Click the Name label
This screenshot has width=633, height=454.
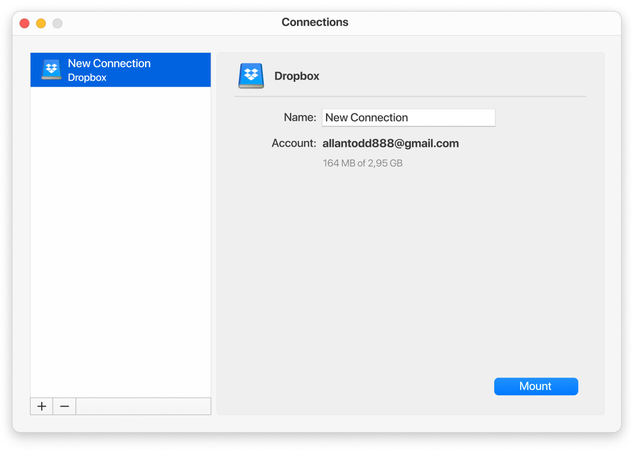click(300, 118)
